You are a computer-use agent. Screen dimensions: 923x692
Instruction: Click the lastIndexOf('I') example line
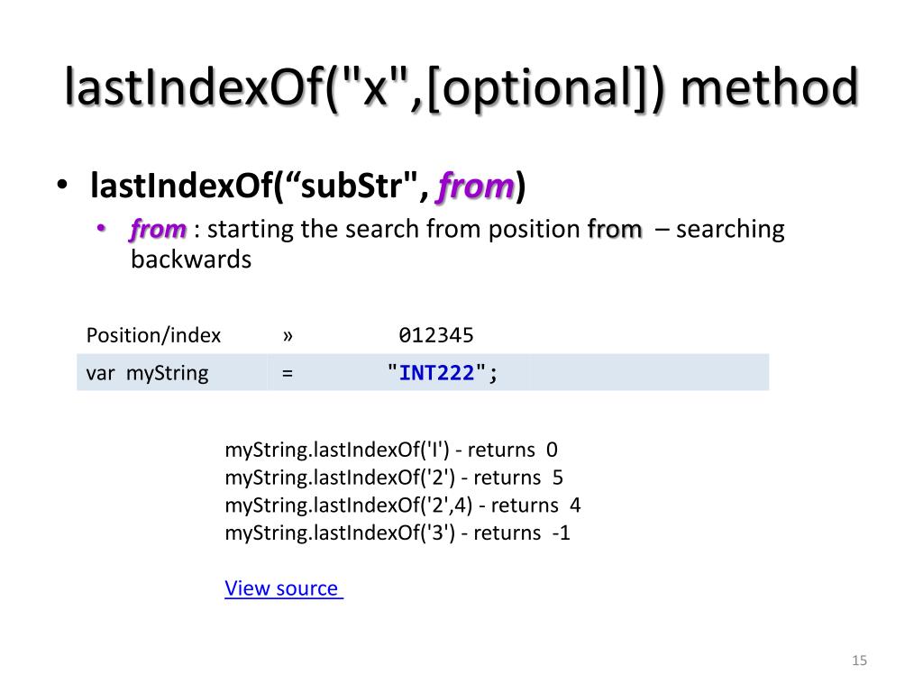[x=391, y=451]
